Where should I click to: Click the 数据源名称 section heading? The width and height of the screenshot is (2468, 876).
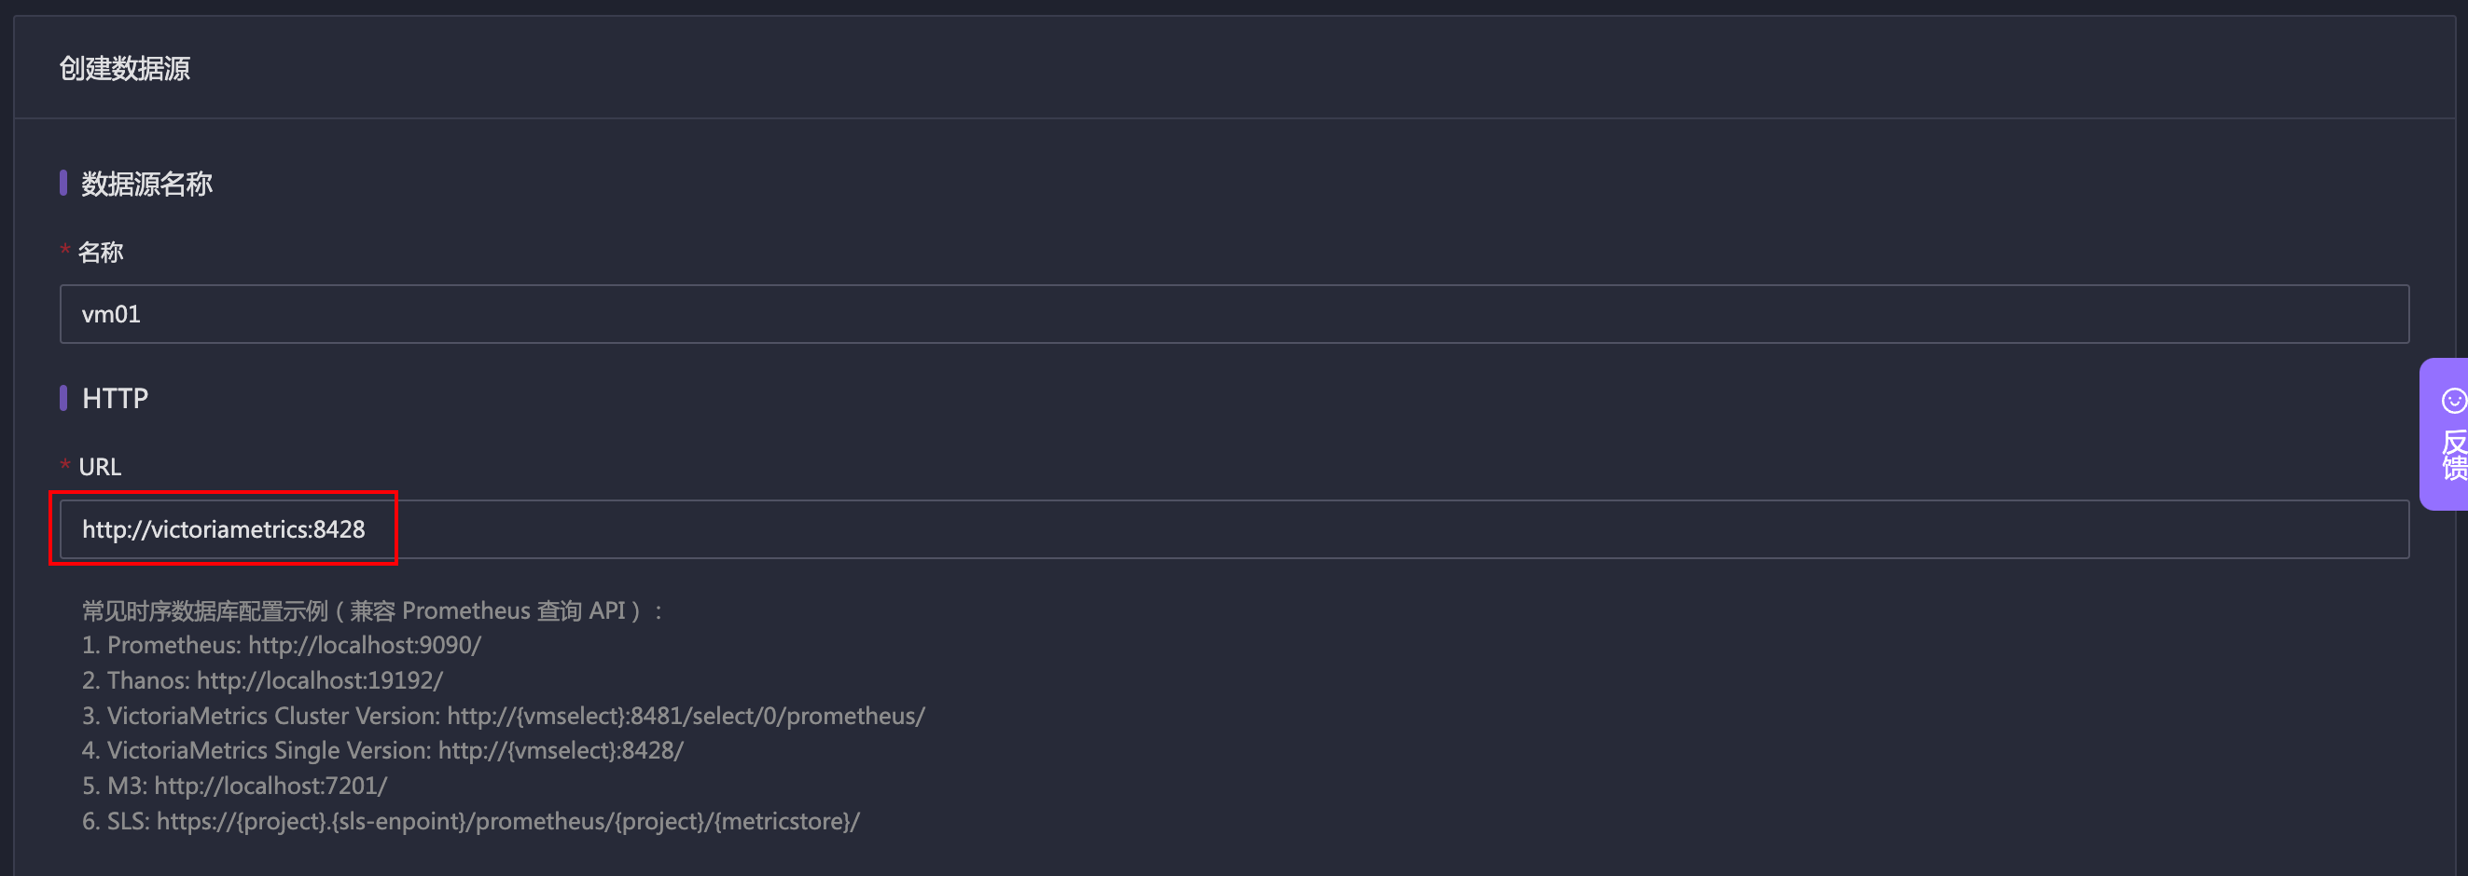146,184
